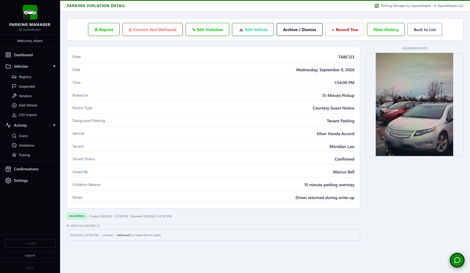470x273 pixels.
Task: Open the Towing page
Action: (x=24, y=155)
